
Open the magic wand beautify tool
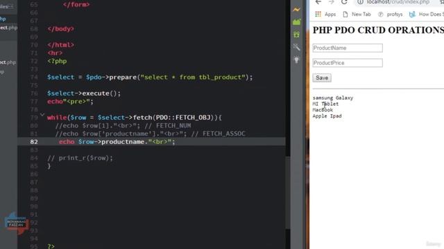(296, 47)
